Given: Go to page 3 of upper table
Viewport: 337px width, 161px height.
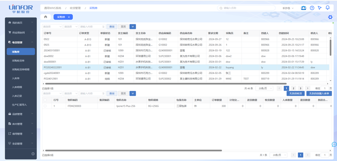Looking at the screenshot, I should pos(300,88).
